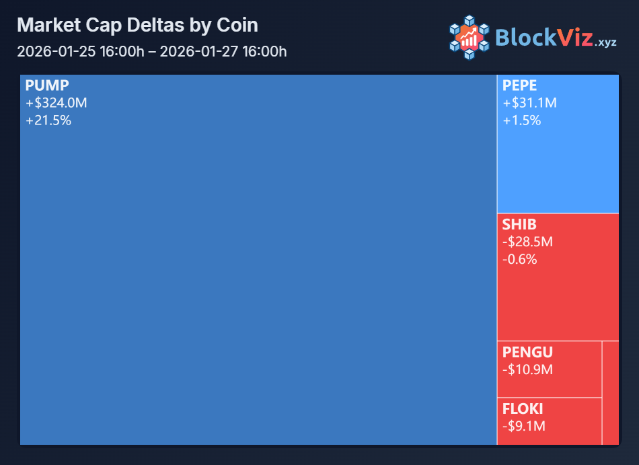Image resolution: width=639 pixels, height=465 pixels.
Task: Select the large PUMP treemap tile
Action: (x=258, y=260)
